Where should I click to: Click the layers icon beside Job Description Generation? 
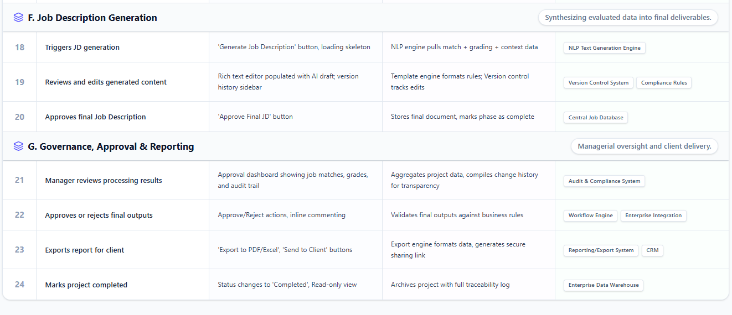click(18, 18)
